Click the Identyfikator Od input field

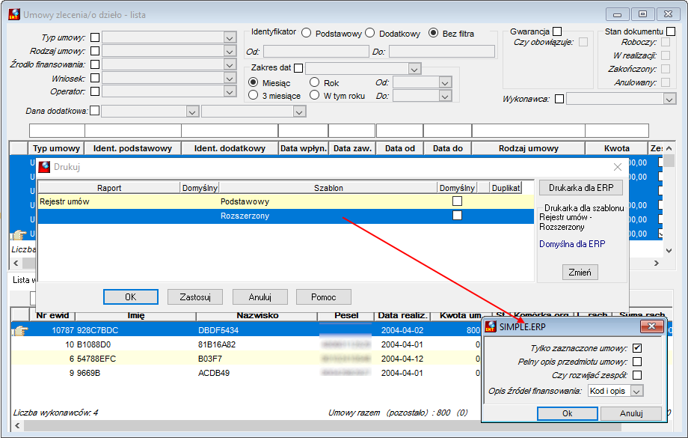(x=316, y=52)
